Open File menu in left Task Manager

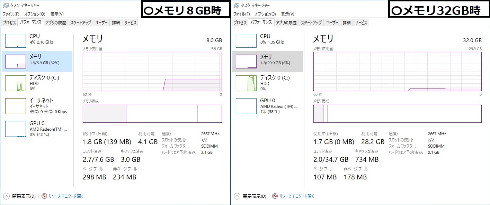pyautogui.click(x=11, y=14)
